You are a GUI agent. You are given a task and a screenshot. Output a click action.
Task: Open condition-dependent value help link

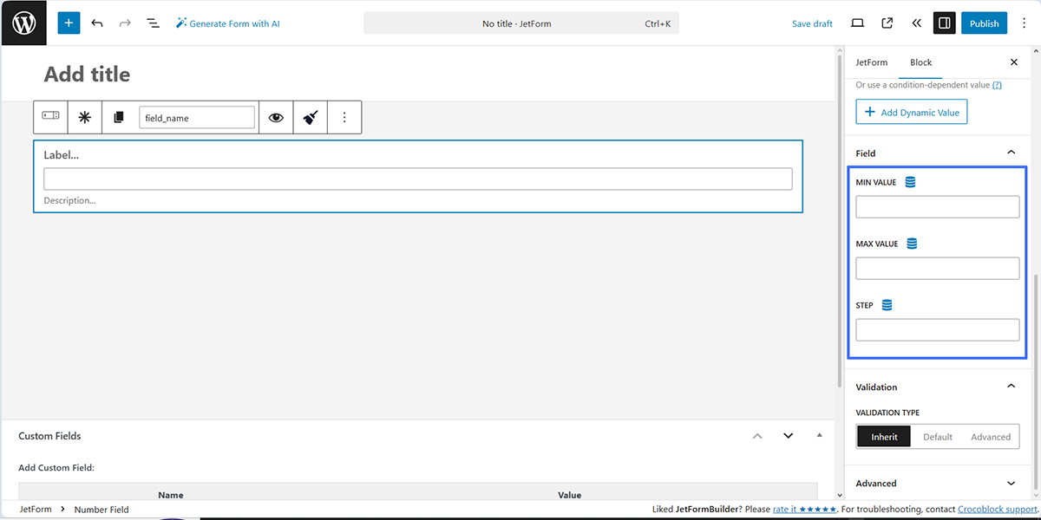[x=997, y=85]
